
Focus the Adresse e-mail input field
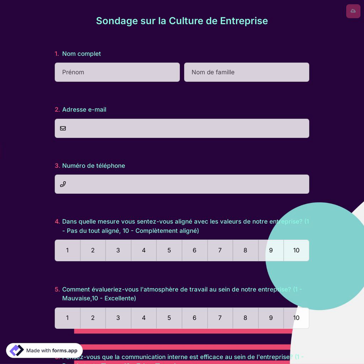(182, 128)
